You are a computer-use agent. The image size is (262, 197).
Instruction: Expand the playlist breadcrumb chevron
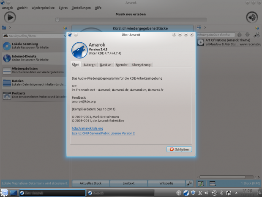click(x=205, y=28)
